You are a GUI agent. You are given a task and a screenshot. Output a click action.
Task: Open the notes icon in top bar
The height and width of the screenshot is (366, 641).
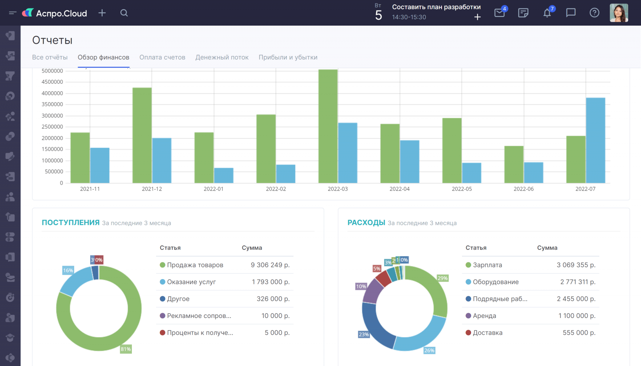(523, 13)
